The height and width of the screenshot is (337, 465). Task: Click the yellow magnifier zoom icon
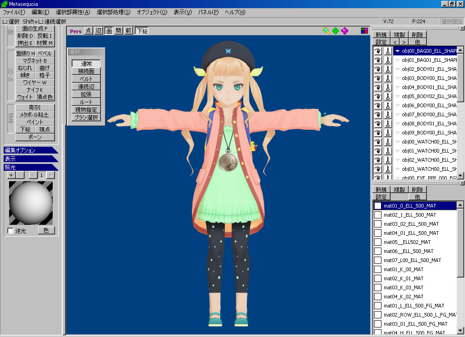326,31
